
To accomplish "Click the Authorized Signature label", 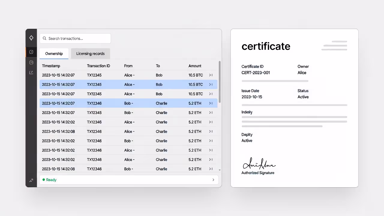I will (258, 172).
